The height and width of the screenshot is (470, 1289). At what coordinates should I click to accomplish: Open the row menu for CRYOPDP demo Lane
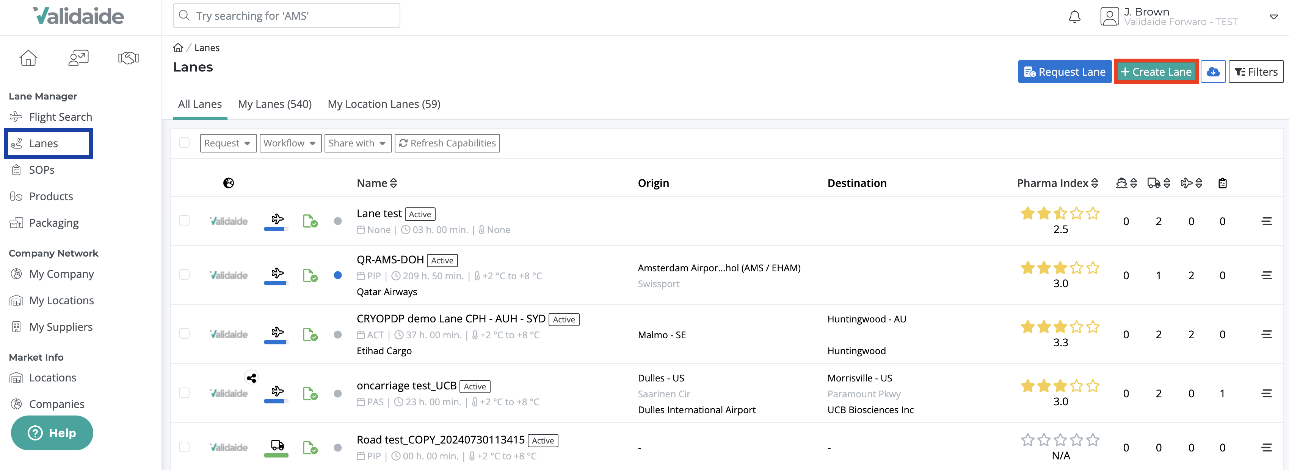(x=1267, y=334)
